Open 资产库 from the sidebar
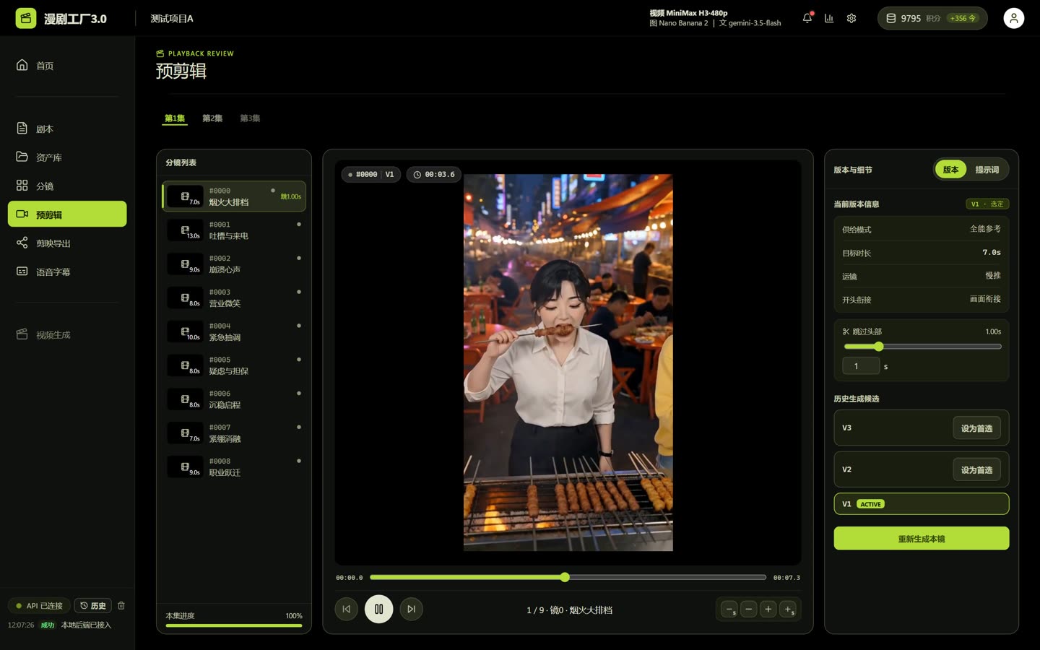Screen dimensions: 1040x650 (x=67, y=157)
